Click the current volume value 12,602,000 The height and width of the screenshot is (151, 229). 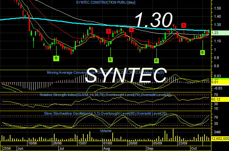click(220, 139)
